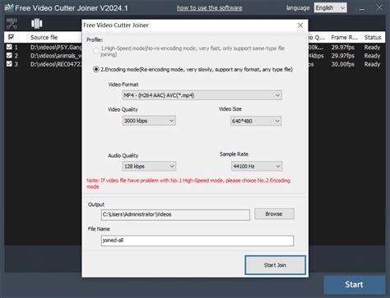Click Ready status in row 3
The image size is (390, 298).
click(x=372, y=64)
